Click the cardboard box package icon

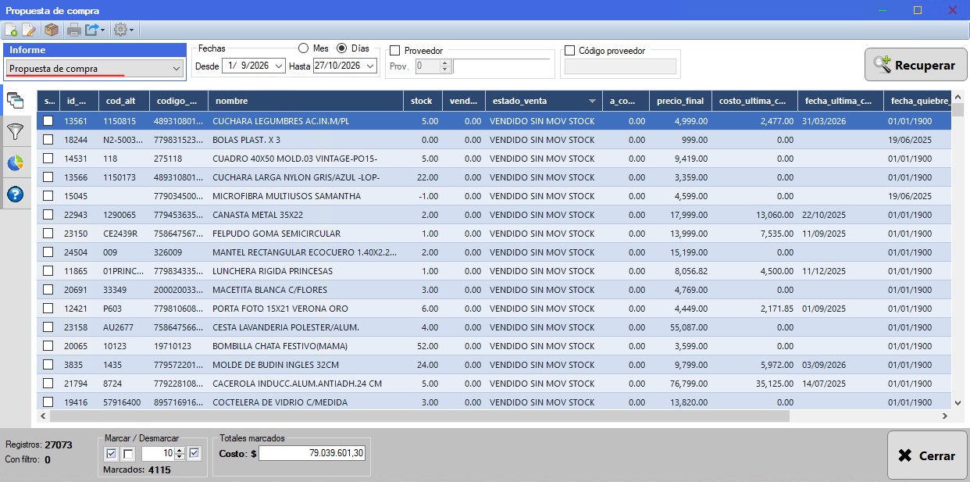52,30
